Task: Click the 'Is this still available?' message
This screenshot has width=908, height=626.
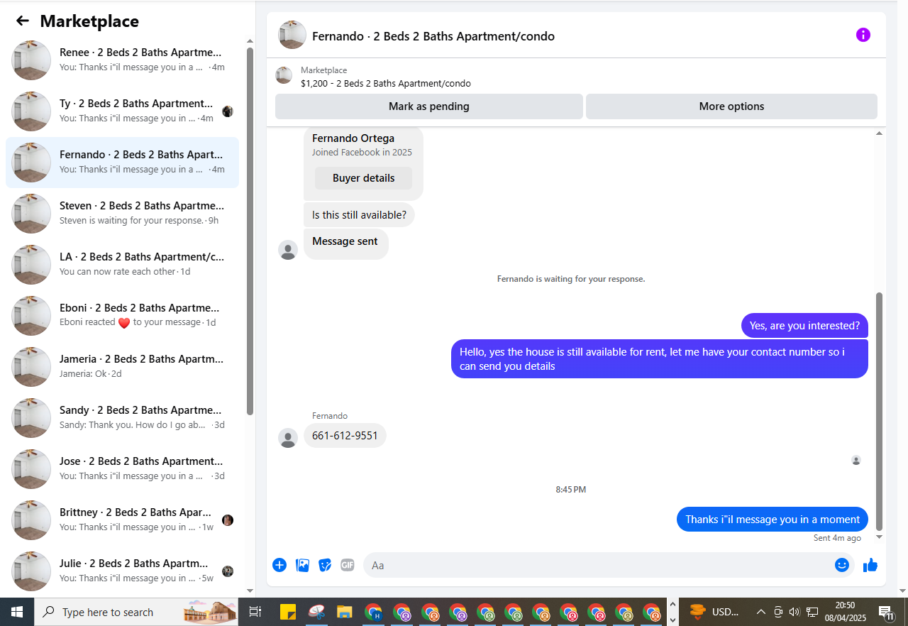Action: [x=359, y=215]
